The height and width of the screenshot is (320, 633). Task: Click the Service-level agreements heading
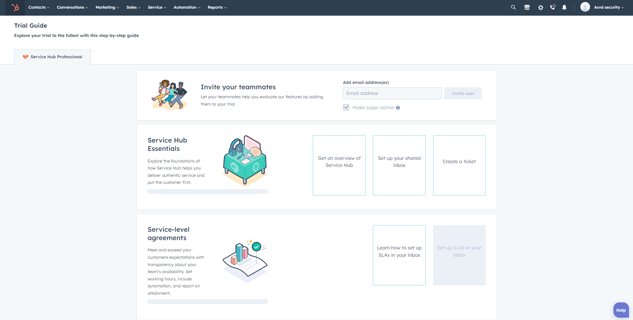169,234
